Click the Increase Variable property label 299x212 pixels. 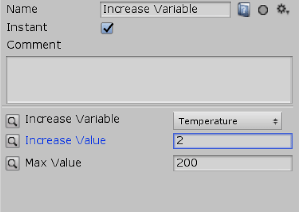(72, 119)
